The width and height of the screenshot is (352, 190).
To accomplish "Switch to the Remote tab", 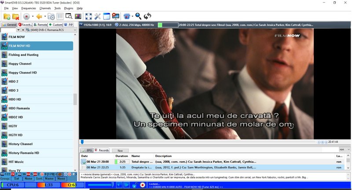I will coord(40,25).
